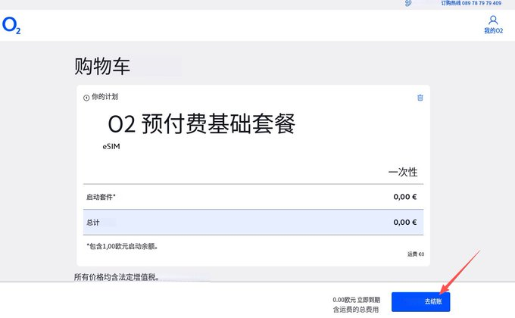Click the 去结账 checkout button
The width and height of the screenshot is (515, 318).
pos(420,301)
